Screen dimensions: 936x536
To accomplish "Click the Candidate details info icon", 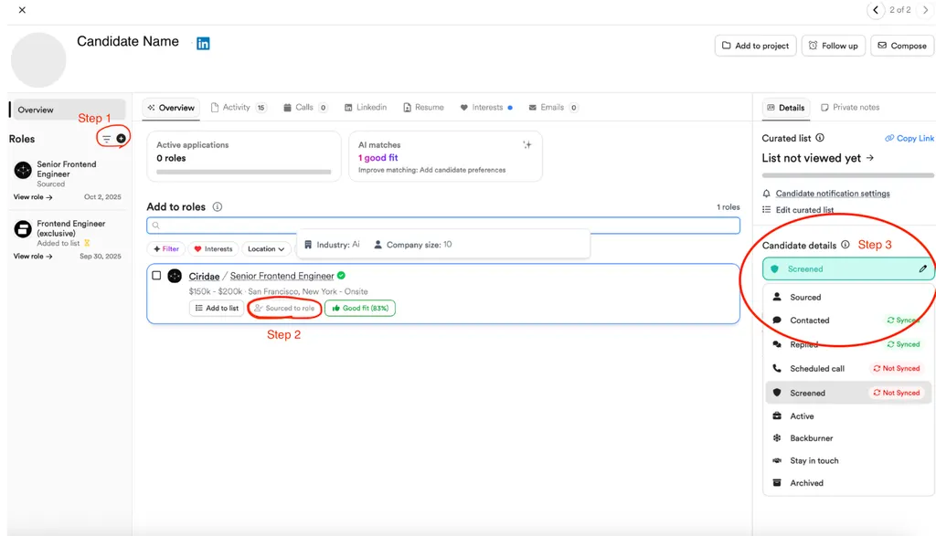I will tap(846, 245).
